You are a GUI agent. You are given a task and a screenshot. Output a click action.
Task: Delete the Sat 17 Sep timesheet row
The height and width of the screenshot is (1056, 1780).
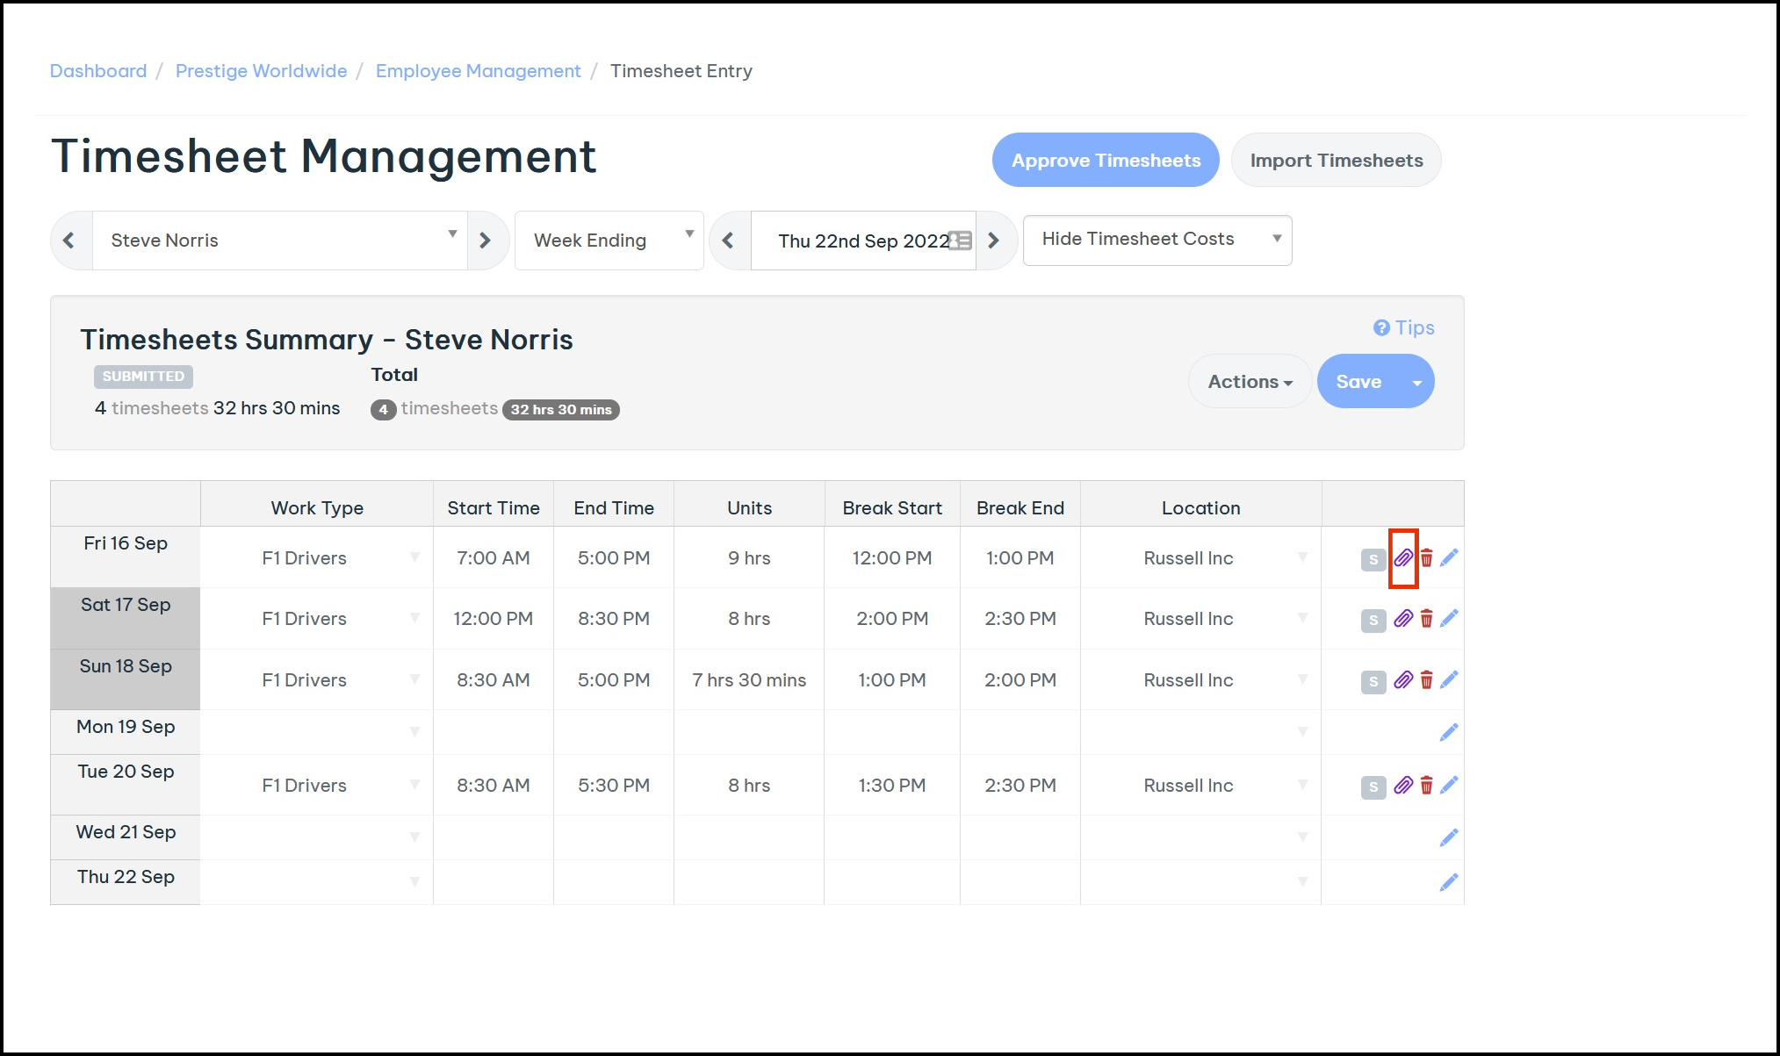pos(1426,619)
